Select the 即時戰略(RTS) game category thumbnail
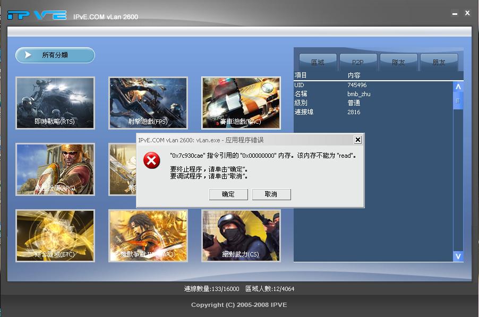 click(55, 103)
